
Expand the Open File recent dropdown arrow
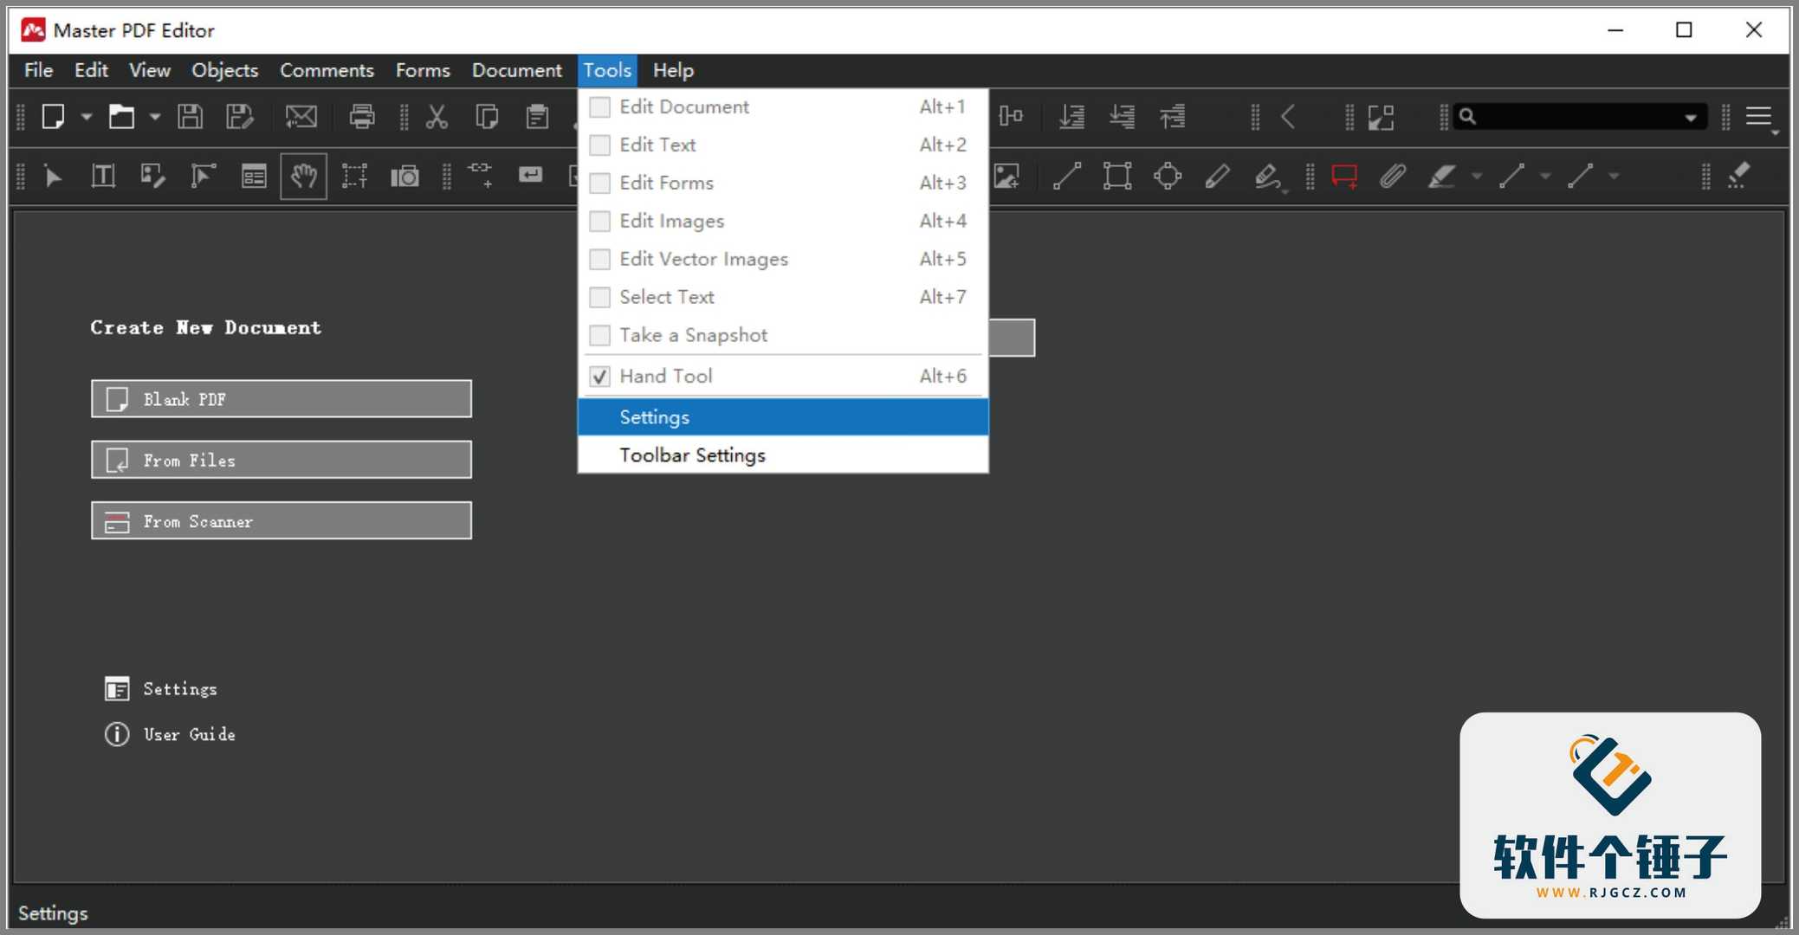tap(154, 117)
